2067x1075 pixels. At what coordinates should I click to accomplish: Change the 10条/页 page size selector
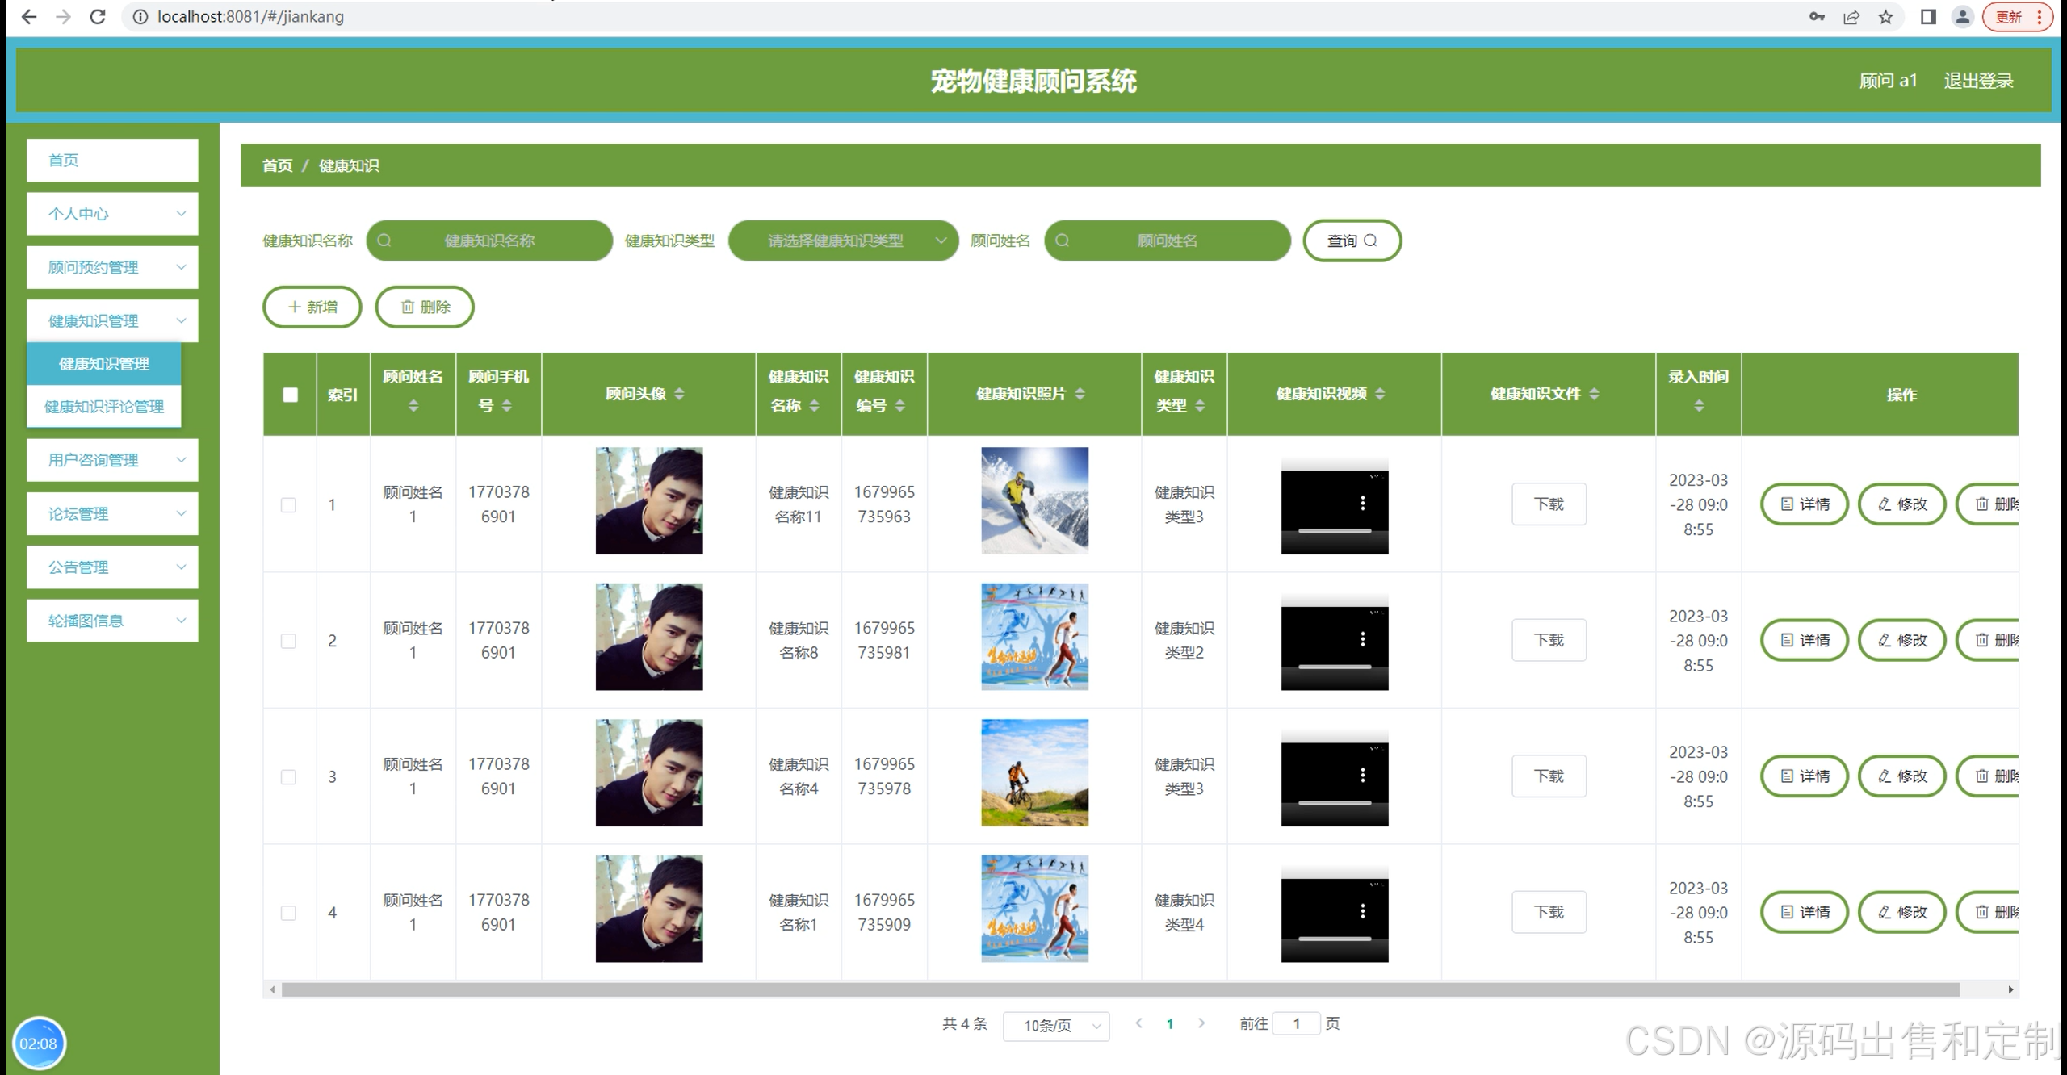point(1056,1025)
